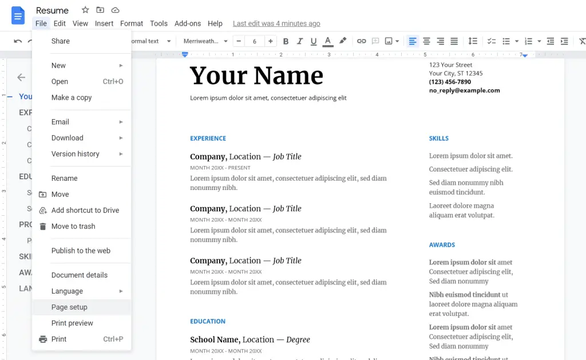This screenshot has width=586, height=360.
Task: Open Document details
Action: click(x=82, y=275)
